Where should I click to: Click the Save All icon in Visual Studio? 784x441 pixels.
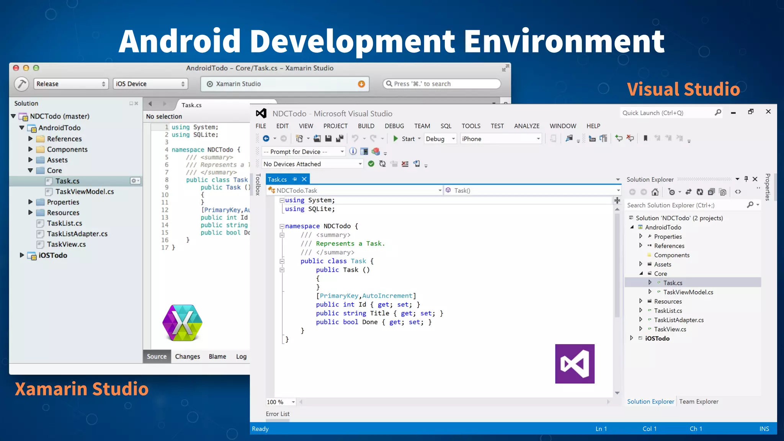coord(340,139)
